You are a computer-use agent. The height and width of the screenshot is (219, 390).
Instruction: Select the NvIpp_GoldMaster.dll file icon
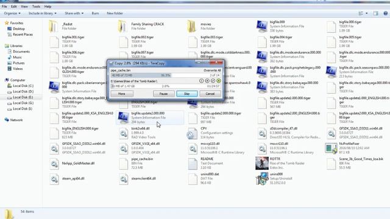tap(54, 164)
